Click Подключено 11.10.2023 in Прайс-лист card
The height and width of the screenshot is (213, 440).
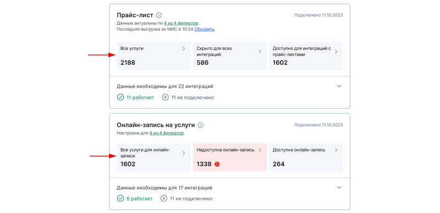[x=318, y=15]
